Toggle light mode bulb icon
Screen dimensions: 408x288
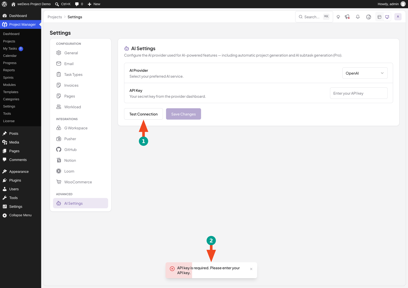(x=338, y=17)
